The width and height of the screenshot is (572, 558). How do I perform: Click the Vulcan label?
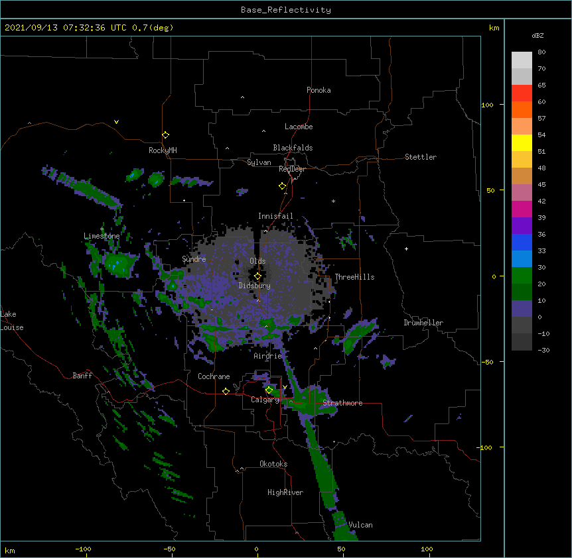(360, 525)
